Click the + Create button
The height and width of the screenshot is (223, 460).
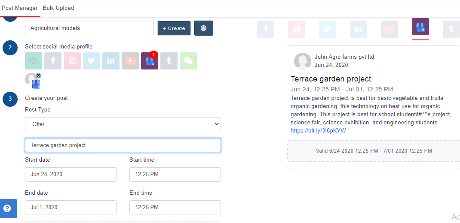point(174,28)
